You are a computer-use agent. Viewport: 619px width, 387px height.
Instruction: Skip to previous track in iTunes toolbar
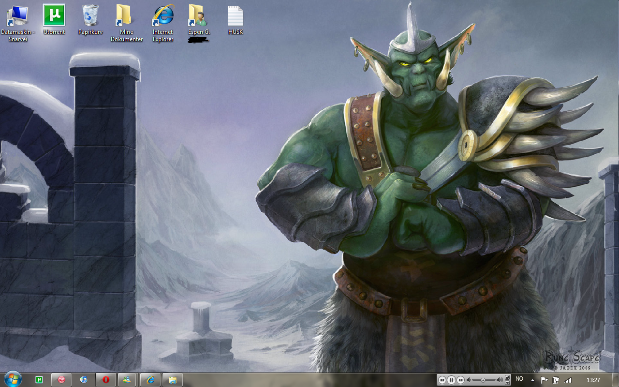(442, 380)
